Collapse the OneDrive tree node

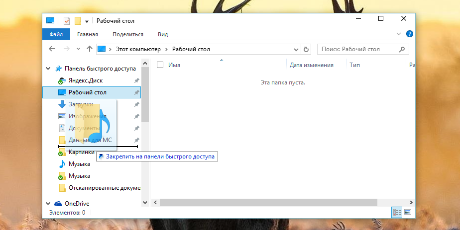(x=48, y=203)
